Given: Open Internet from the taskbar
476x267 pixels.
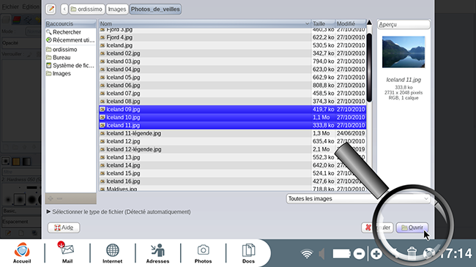Looking at the screenshot, I should 112,253.
